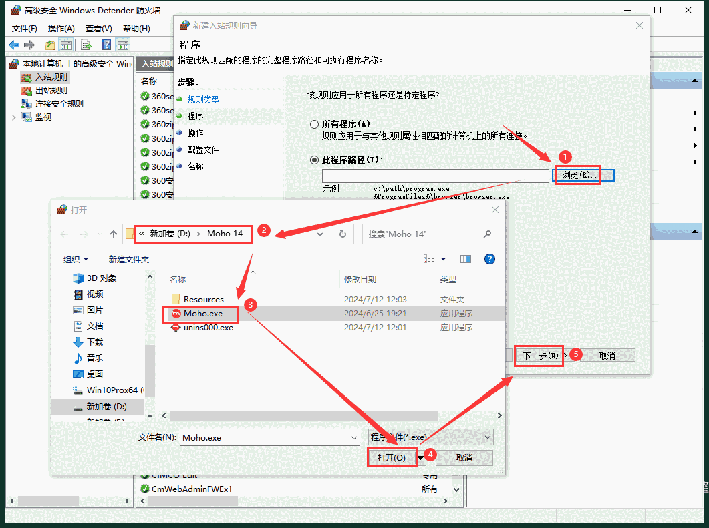Toggle the preview pane icon
The height and width of the screenshot is (528, 709).
click(466, 259)
